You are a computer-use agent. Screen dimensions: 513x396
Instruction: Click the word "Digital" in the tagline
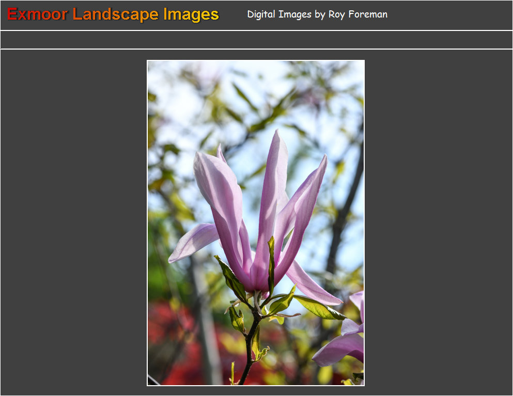(x=261, y=14)
